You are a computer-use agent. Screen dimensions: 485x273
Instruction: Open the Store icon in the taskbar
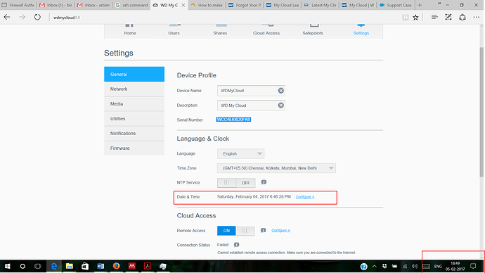point(85,266)
